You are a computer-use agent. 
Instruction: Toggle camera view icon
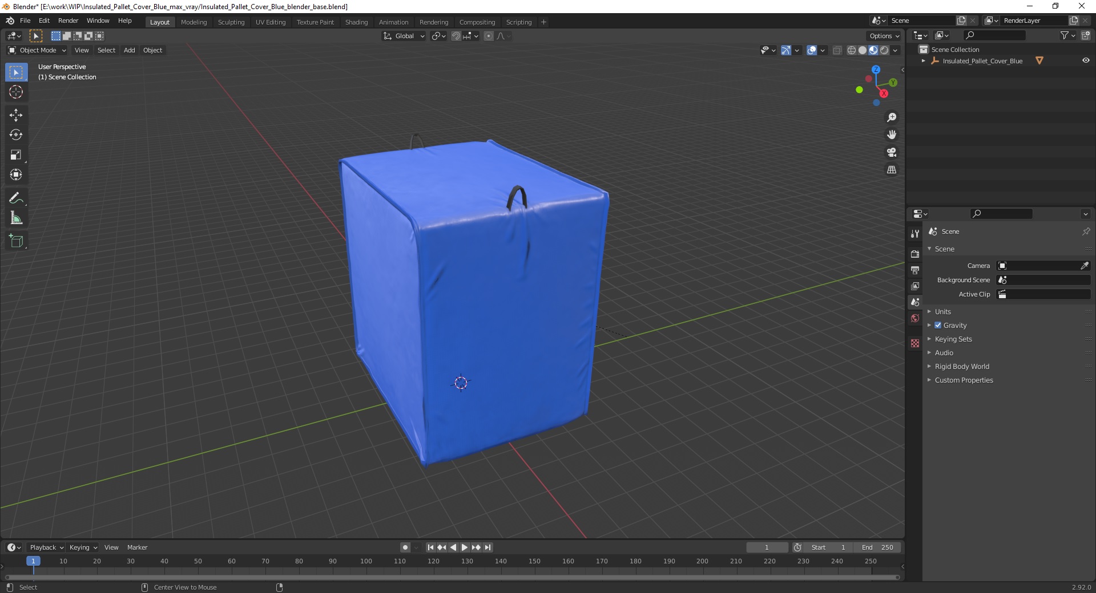click(892, 152)
